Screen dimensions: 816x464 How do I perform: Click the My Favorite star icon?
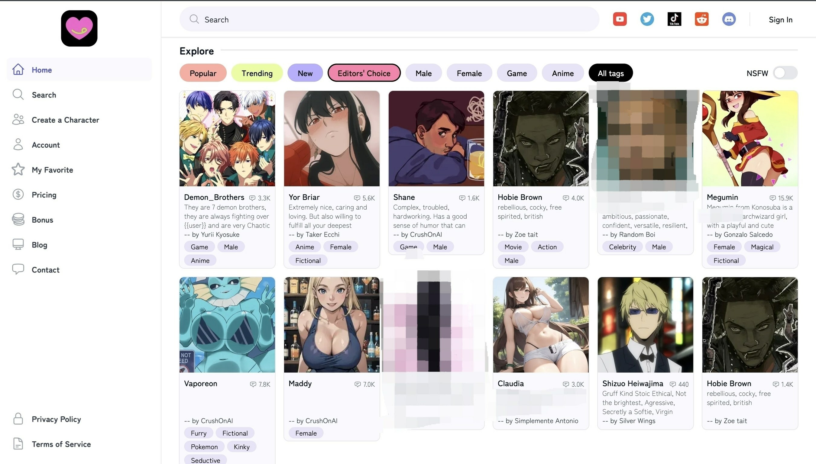[18, 169]
